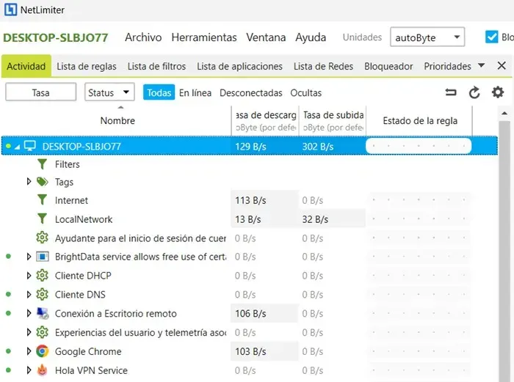The height and width of the screenshot is (382, 514).
Task: Click the funnel icon beside Internet
Action: 42,200
